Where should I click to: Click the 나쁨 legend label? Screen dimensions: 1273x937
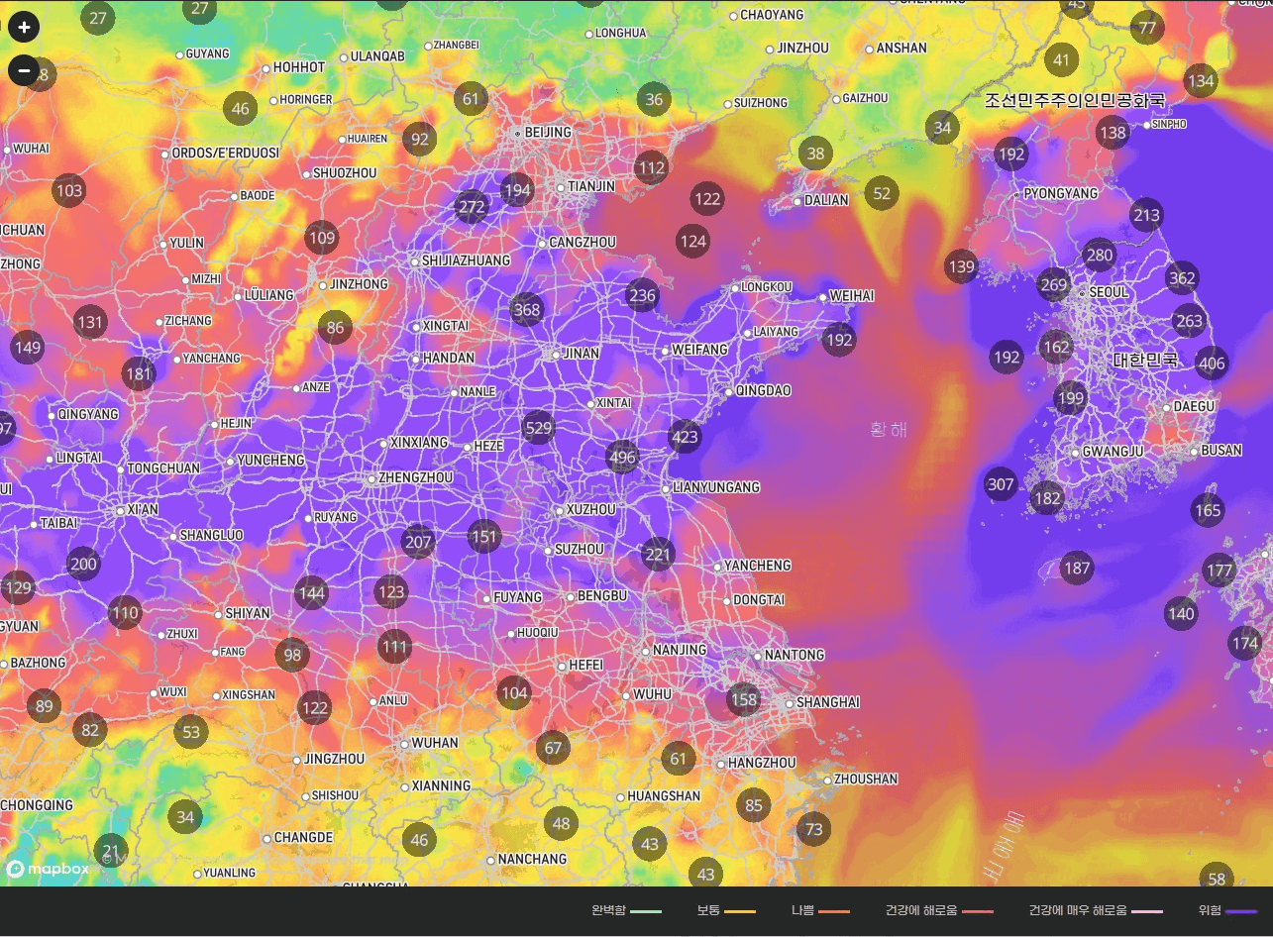[802, 910]
